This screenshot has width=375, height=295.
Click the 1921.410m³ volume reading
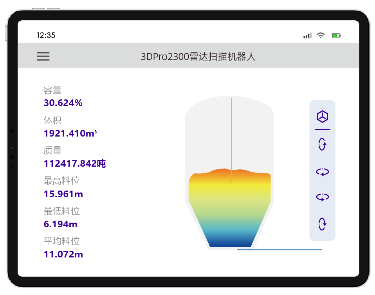[x=70, y=133]
